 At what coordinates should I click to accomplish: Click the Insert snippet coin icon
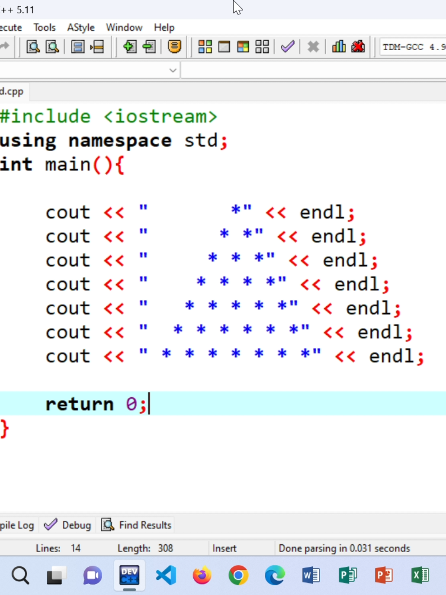point(174,47)
